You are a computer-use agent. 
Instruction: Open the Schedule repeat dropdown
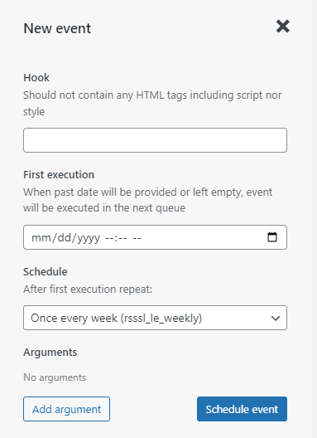(x=155, y=318)
